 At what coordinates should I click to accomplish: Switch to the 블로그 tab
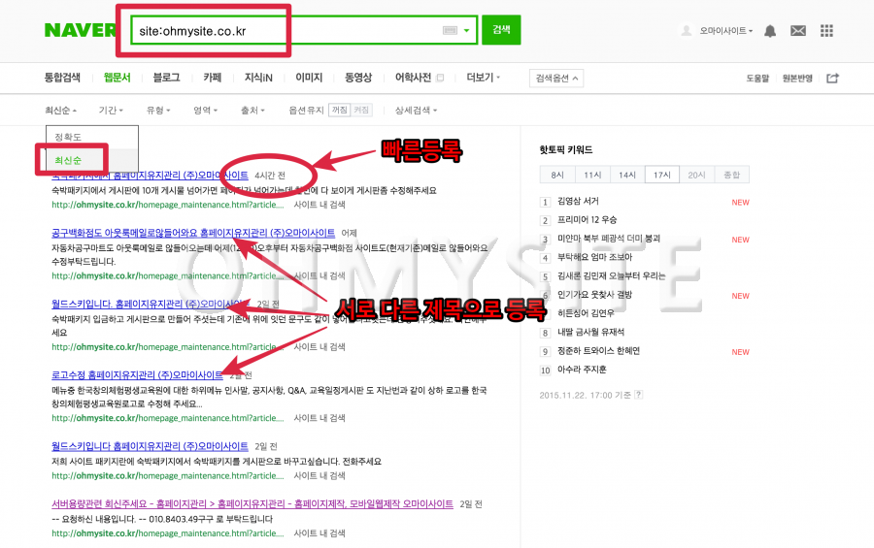[x=166, y=78]
